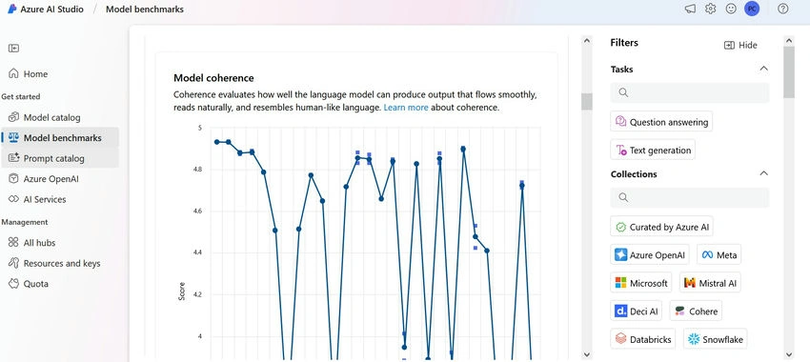
Task: Open the PC user account avatar
Action: [x=752, y=9]
